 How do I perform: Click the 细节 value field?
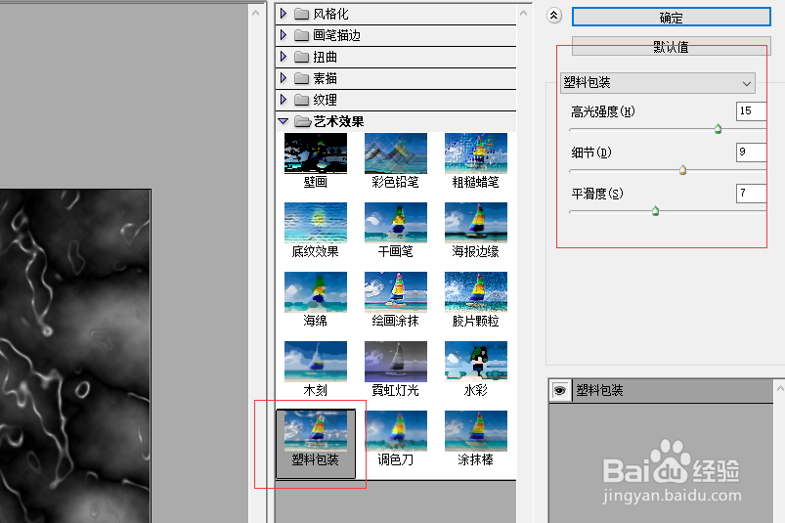pos(752,153)
